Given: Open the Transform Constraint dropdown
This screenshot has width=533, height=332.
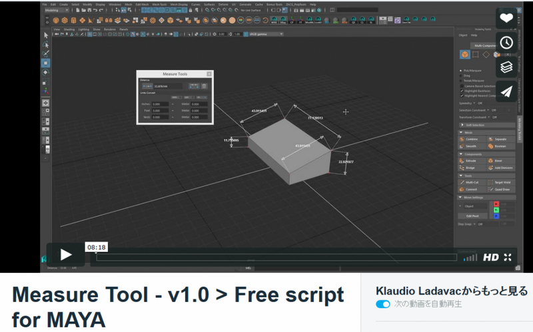Looking at the screenshot, I should pyautogui.click(x=489, y=118).
